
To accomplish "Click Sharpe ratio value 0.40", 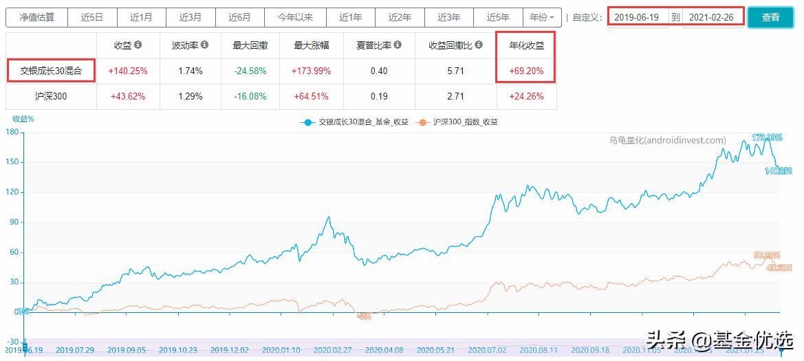I will tap(379, 71).
